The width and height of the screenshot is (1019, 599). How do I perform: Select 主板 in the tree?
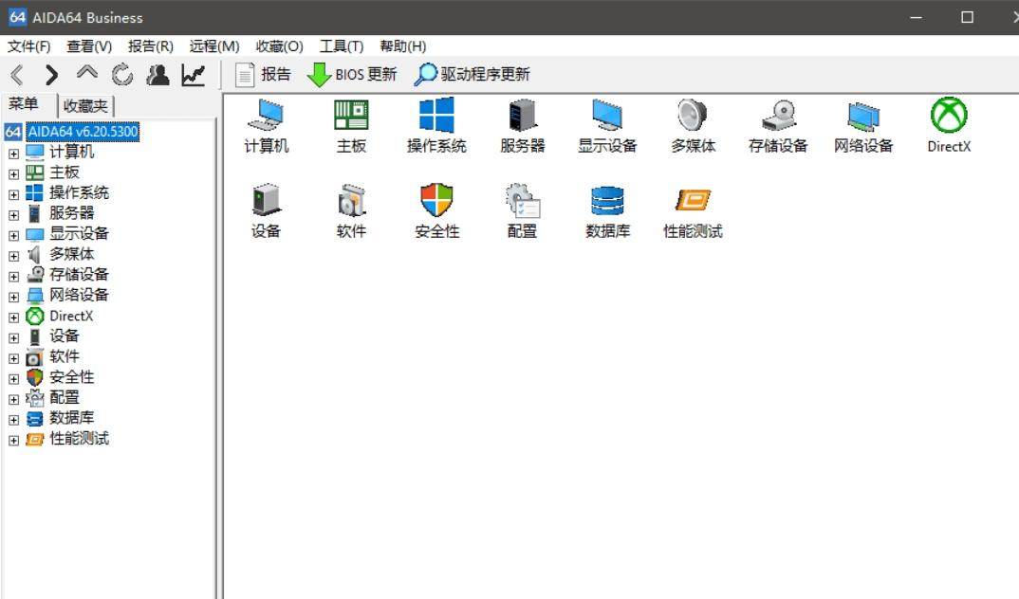point(65,172)
